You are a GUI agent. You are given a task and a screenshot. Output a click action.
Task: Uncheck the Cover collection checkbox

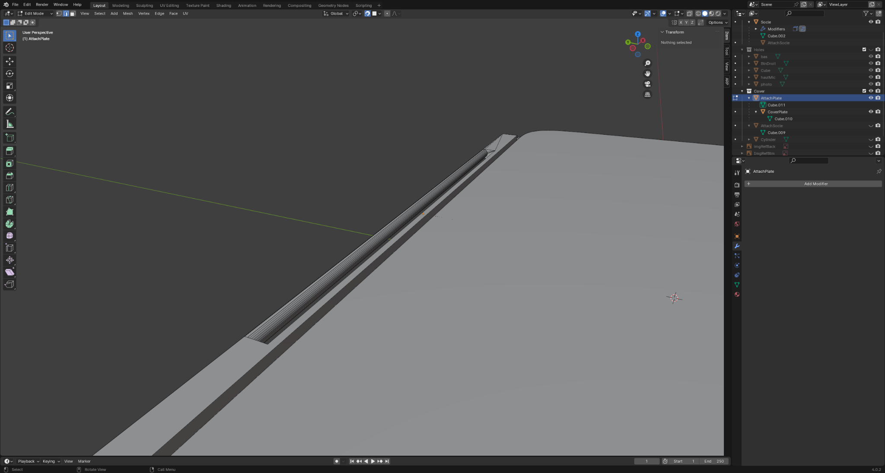pyautogui.click(x=864, y=91)
